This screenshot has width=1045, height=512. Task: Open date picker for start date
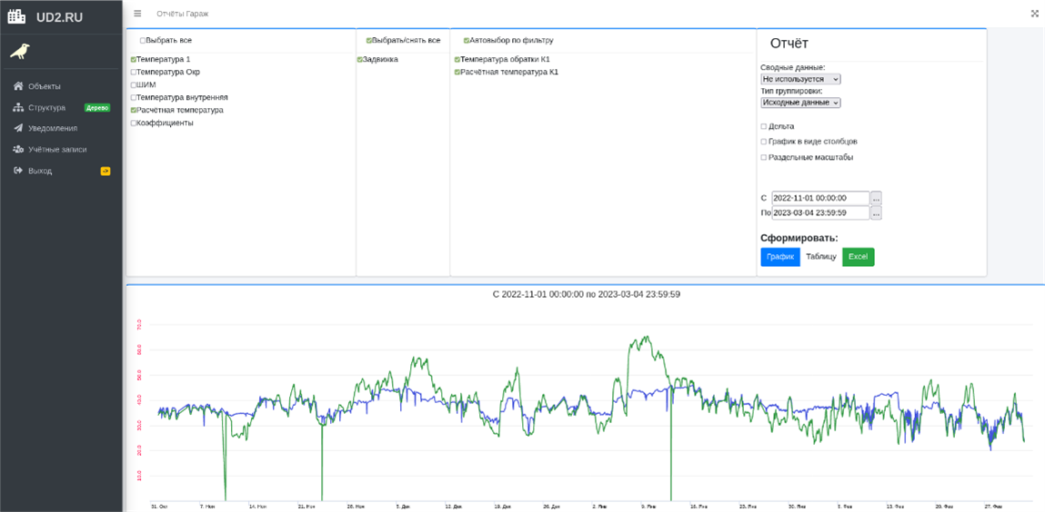(x=877, y=198)
